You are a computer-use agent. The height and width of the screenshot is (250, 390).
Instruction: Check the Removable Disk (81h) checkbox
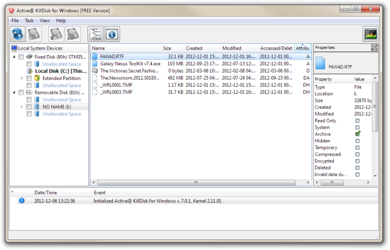click(21, 93)
